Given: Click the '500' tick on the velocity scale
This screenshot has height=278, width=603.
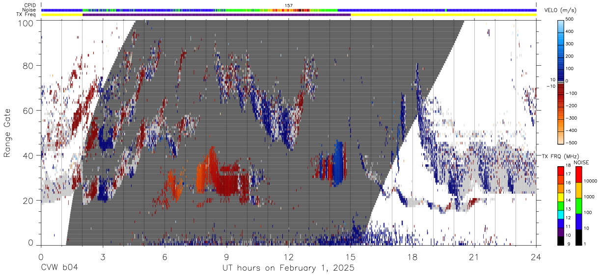Looking at the screenshot, I should (x=571, y=19).
